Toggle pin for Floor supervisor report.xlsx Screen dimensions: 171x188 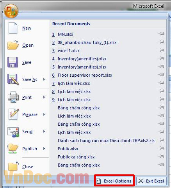point(161,75)
